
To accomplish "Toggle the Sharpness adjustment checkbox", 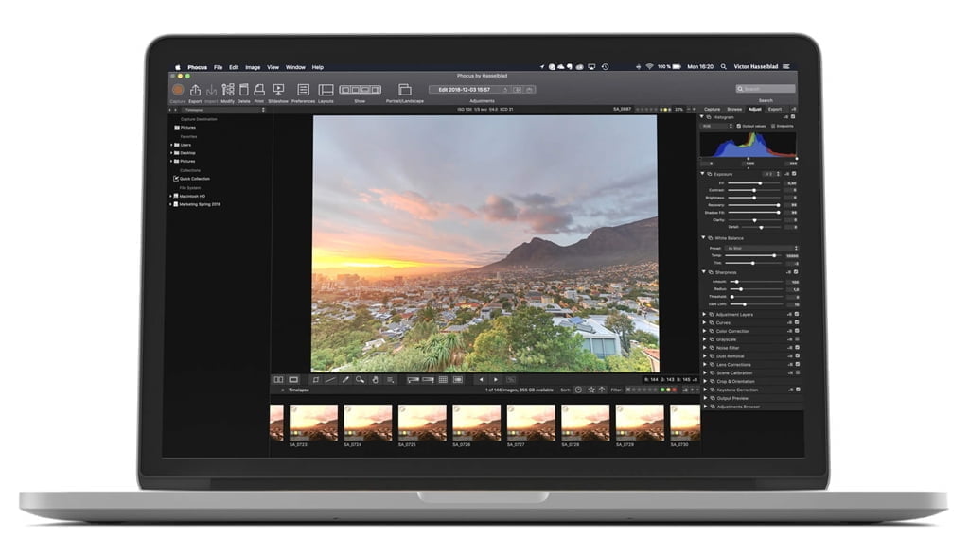I will tap(795, 271).
